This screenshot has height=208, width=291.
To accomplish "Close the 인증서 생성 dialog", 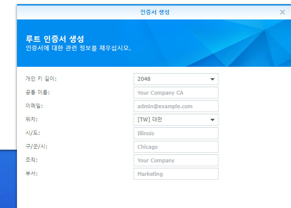I will tap(282, 12).
